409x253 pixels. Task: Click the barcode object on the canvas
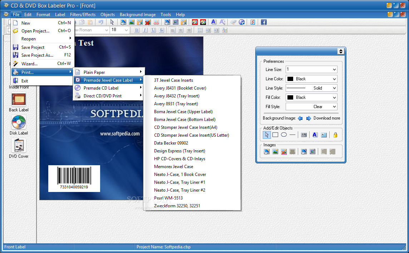coord(74,178)
